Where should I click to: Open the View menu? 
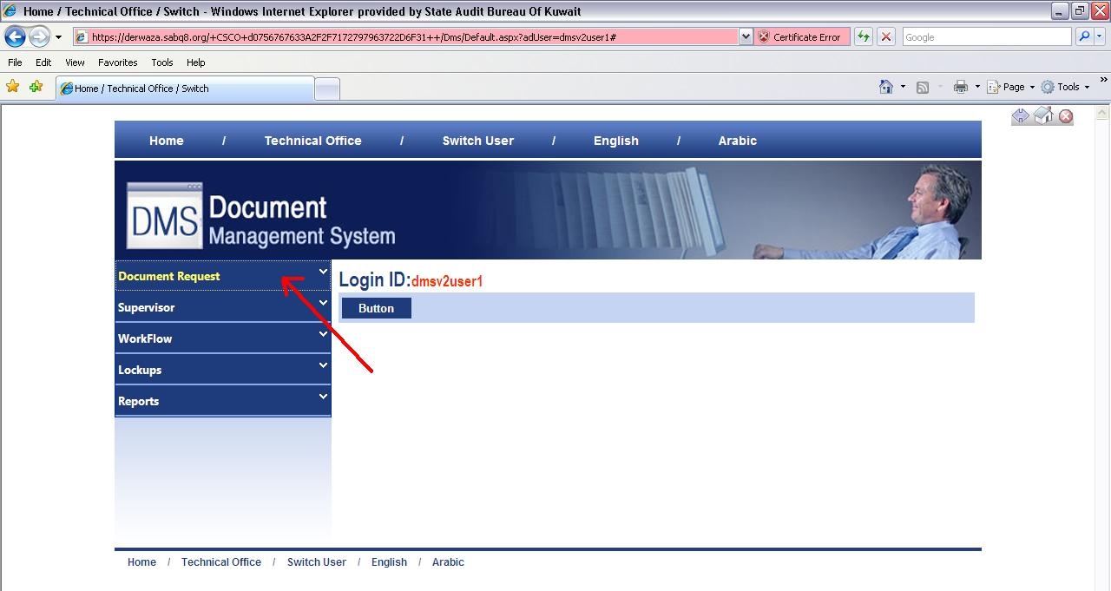(75, 62)
